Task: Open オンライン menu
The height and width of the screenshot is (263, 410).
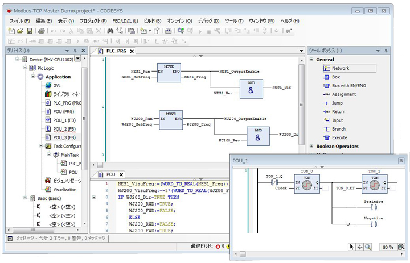Action: pos(179,21)
